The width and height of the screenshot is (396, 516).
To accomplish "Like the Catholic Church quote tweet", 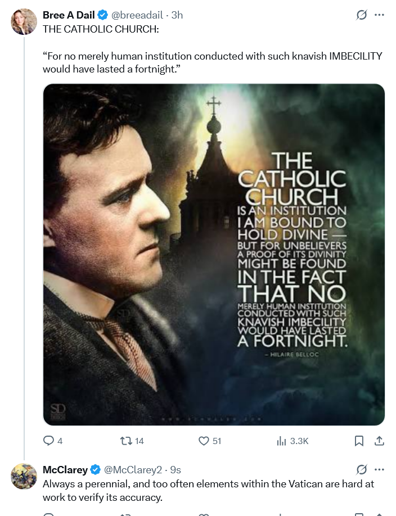I will pyautogui.click(x=204, y=441).
